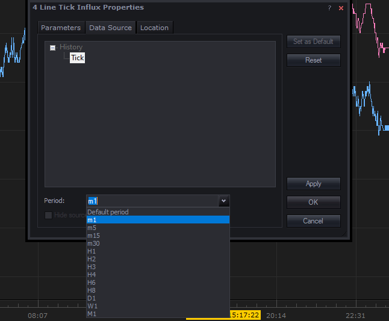Confirm with the OK button
Image resolution: width=389 pixels, height=321 pixels.
(314, 202)
